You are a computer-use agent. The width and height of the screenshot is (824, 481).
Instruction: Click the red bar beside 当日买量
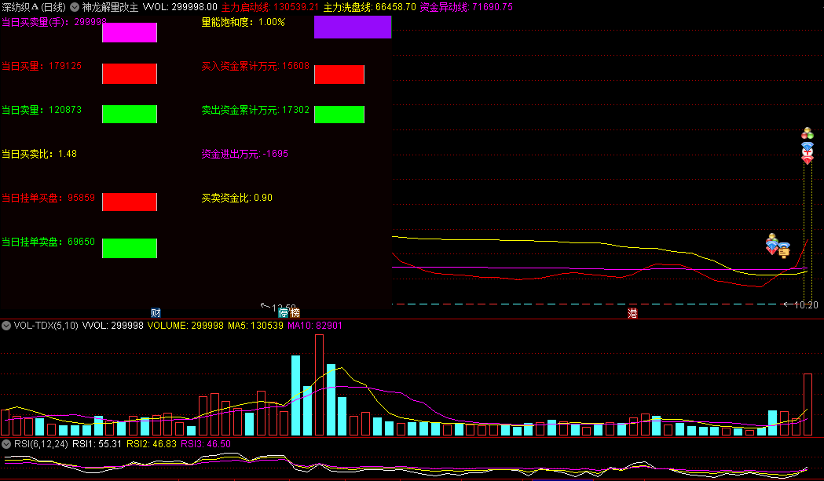130,74
